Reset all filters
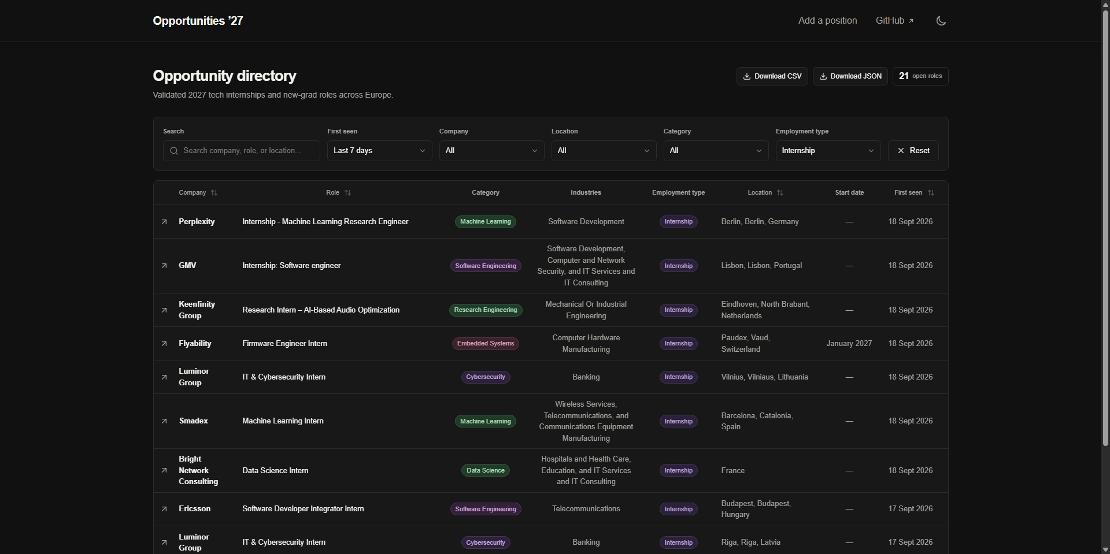The width and height of the screenshot is (1110, 554). [x=913, y=151]
